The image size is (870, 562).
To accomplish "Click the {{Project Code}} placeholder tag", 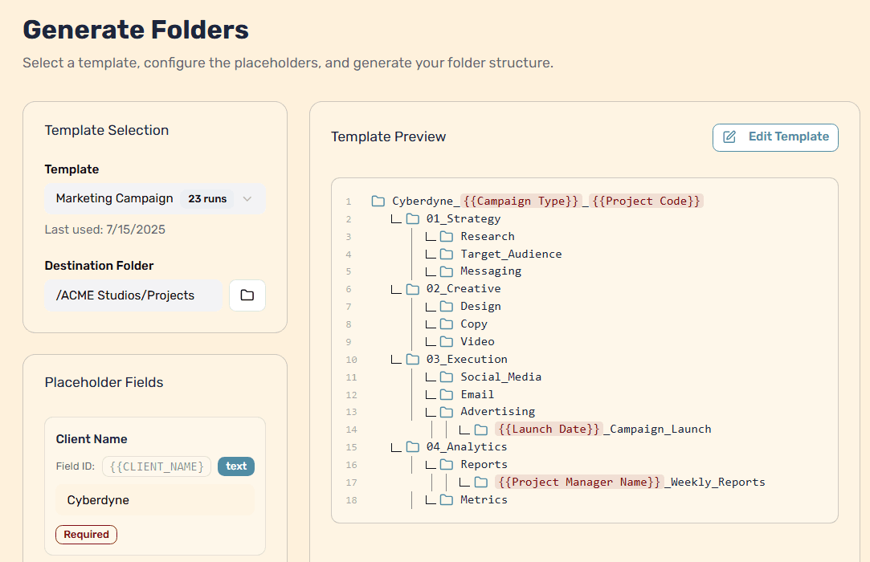I will [647, 201].
